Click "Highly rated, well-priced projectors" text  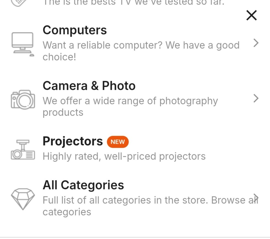tap(124, 156)
